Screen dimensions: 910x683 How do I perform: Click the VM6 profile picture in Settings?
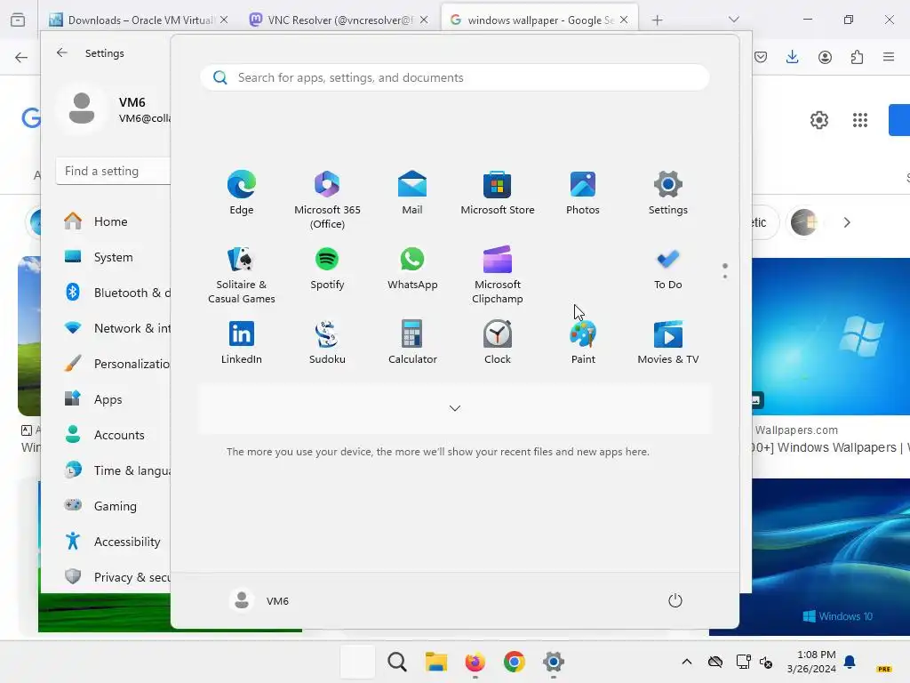click(x=82, y=108)
